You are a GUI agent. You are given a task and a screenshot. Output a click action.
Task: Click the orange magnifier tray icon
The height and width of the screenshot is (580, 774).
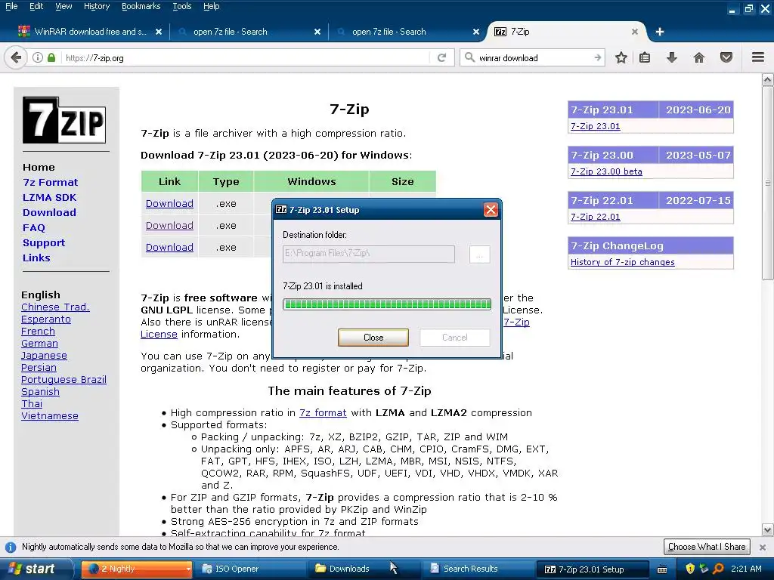(718, 569)
